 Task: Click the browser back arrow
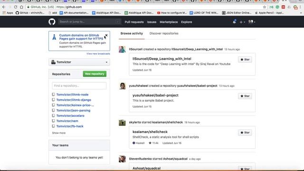(x=4, y=7)
